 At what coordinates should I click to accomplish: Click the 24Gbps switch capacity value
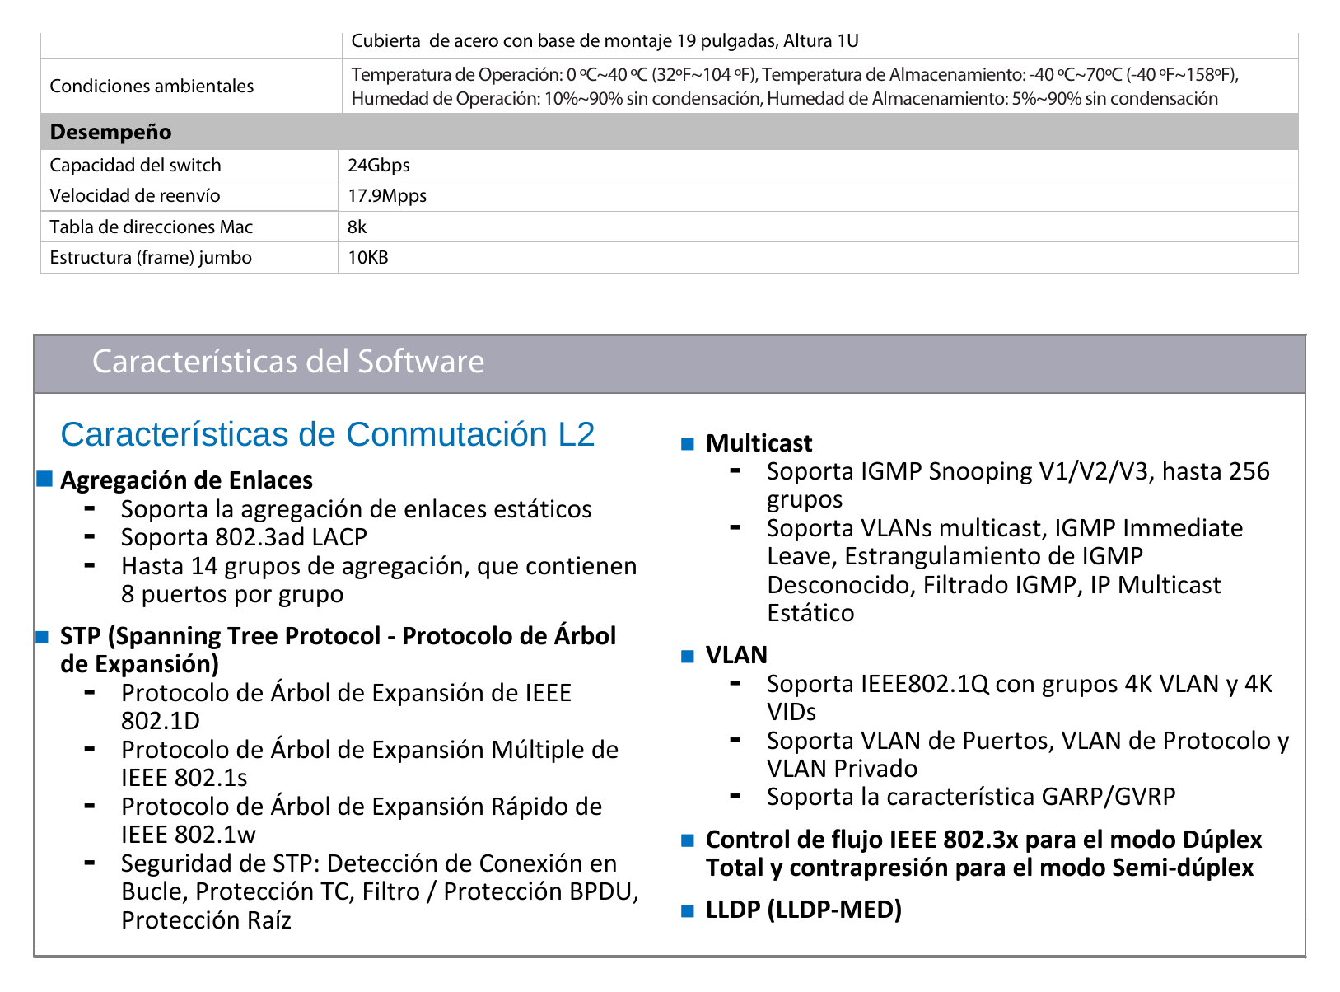tap(379, 165)
